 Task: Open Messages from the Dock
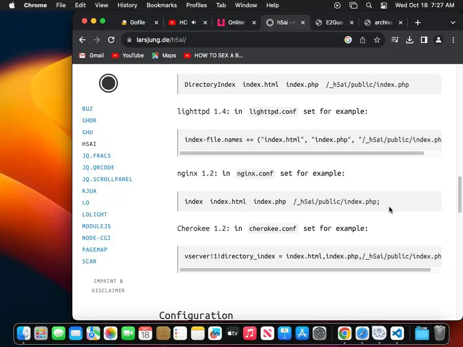coord(58,334)
